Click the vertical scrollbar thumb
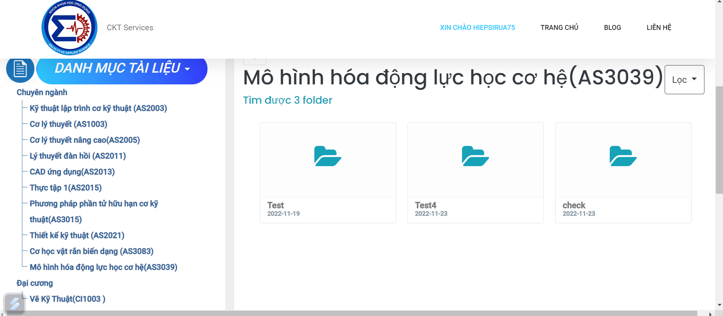723x316 pixels. 719,140
